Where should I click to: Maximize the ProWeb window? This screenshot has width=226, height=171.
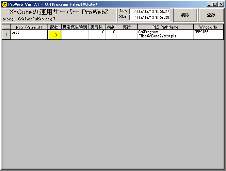(x=215, y=4)
